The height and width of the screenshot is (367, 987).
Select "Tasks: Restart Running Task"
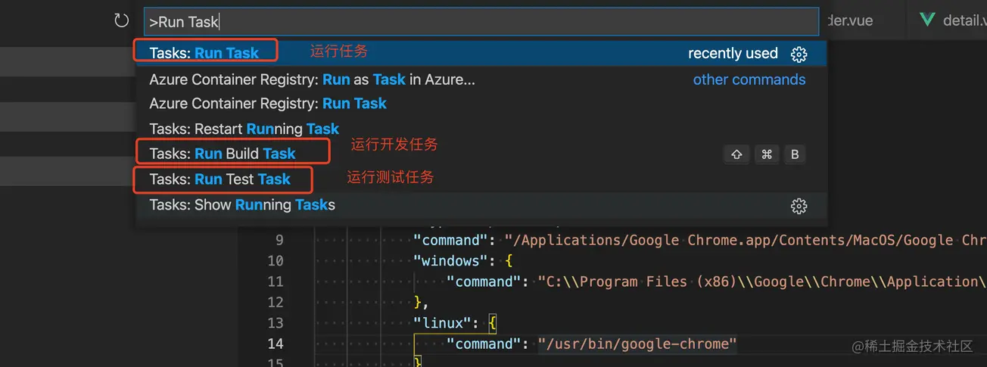coord(244,129)
